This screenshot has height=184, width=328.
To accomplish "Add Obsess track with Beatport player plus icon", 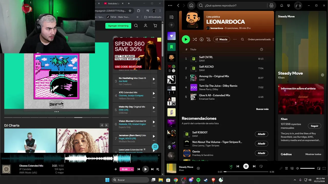I will click(x=116, y=169).
